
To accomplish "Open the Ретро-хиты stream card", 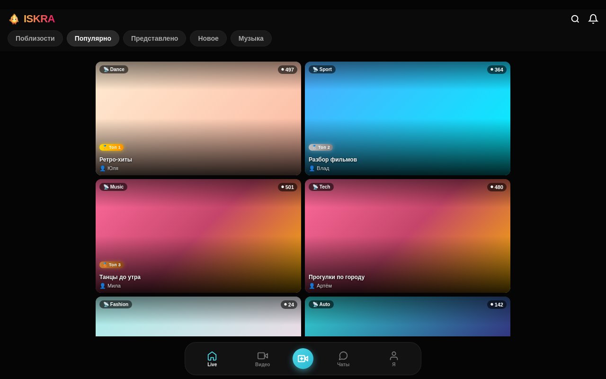I will click(198, 118).
